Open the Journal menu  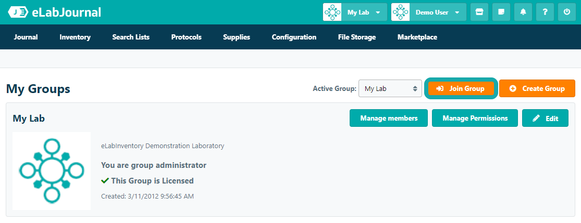(26, 37)
